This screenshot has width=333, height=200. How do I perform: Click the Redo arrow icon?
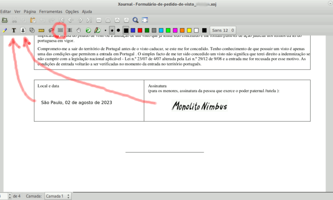point(52,20)
